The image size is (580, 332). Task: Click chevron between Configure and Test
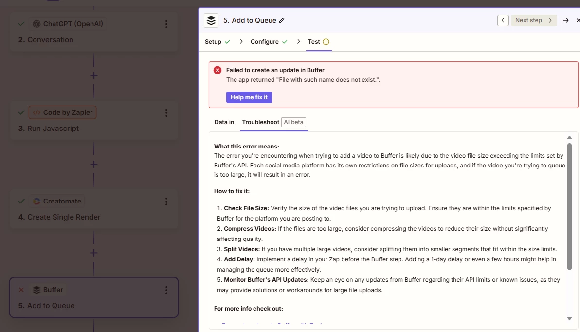coord(298,42)
